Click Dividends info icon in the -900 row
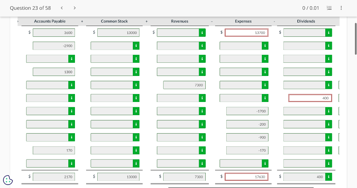357x188 pixels. [328, 137]
